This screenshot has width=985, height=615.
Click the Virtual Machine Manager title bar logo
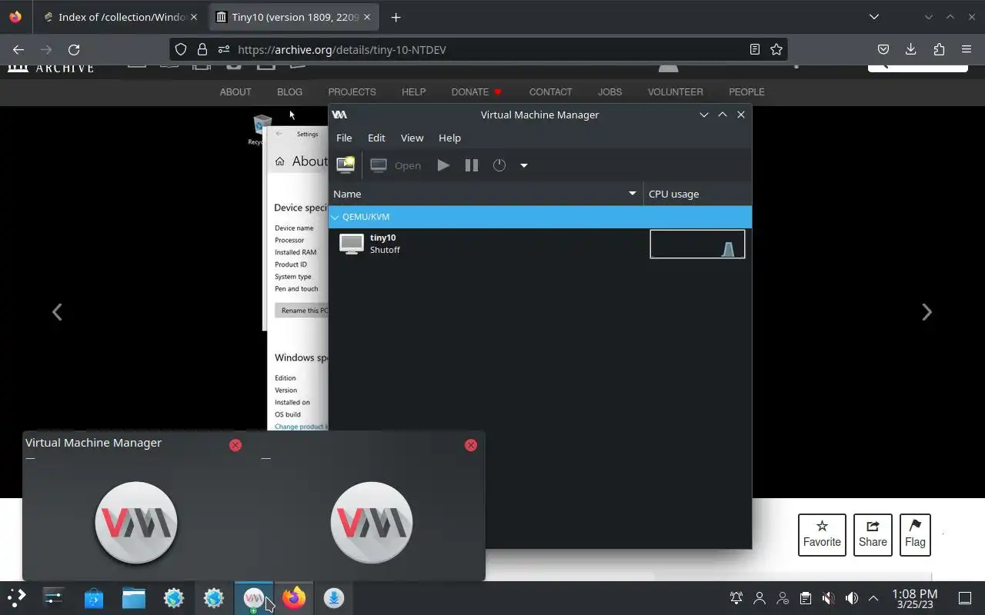point(339,115)
